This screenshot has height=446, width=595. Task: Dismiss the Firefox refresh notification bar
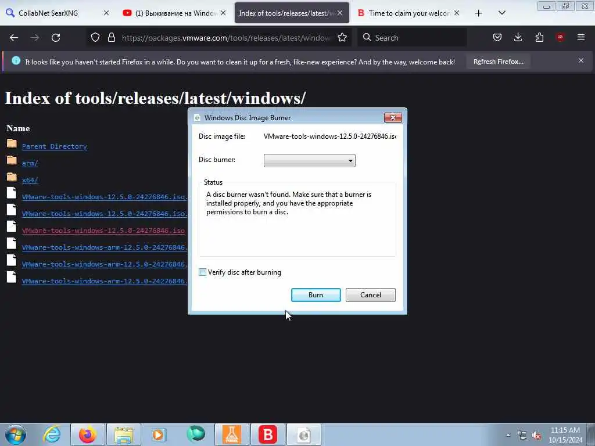(x=581, y=60)
